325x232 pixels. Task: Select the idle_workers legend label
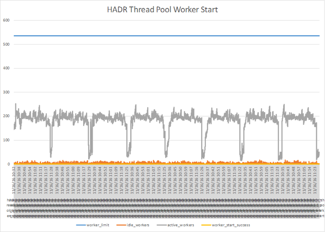pos(139,225)
